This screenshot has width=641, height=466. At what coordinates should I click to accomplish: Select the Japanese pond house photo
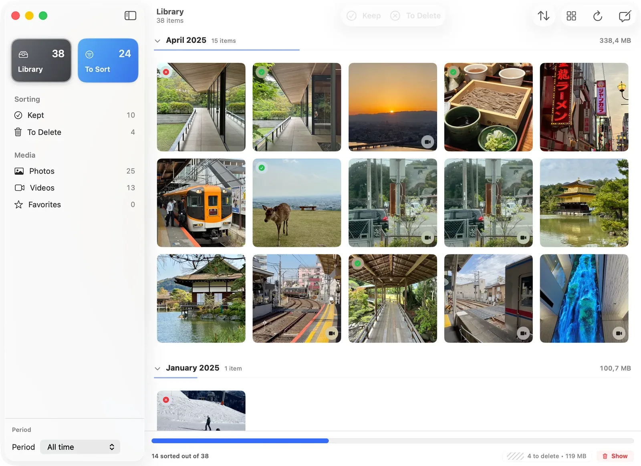(201, 299)
